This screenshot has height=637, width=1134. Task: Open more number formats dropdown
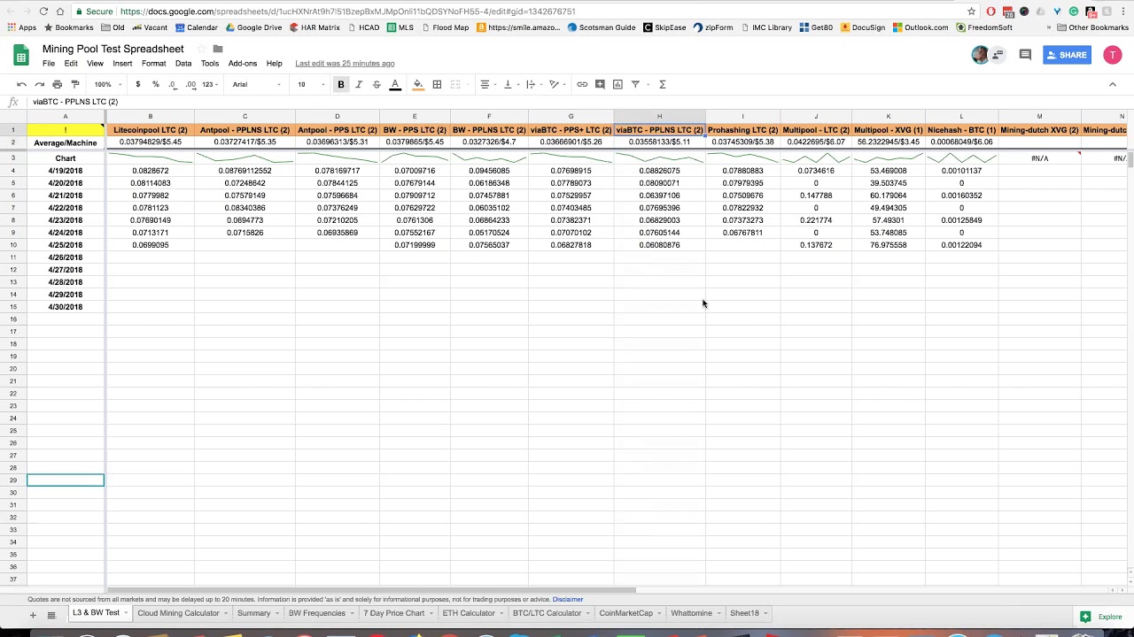coord(210,84)
